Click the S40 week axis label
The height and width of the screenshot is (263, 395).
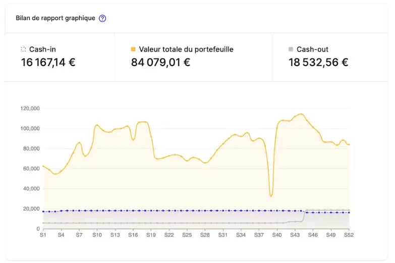[x=276, y=235]
